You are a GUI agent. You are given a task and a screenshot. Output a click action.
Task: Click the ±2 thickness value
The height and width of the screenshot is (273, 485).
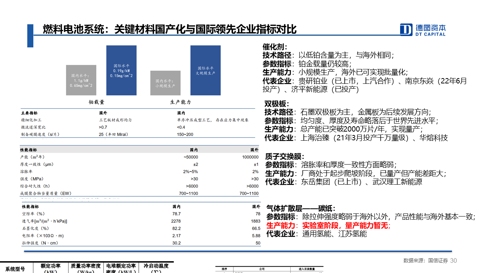pyautogui.click(x=196, y=164)
